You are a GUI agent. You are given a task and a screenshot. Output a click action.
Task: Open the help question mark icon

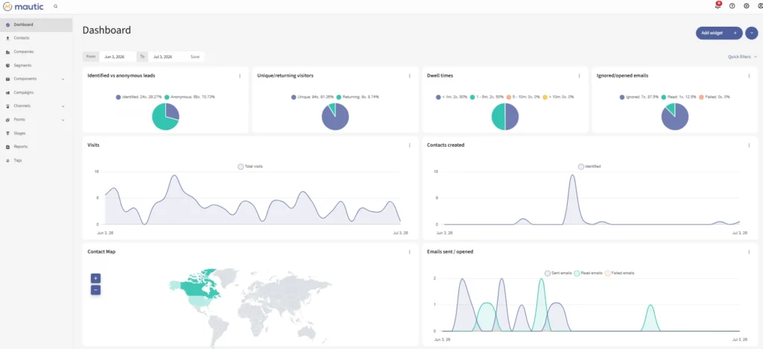732,6
